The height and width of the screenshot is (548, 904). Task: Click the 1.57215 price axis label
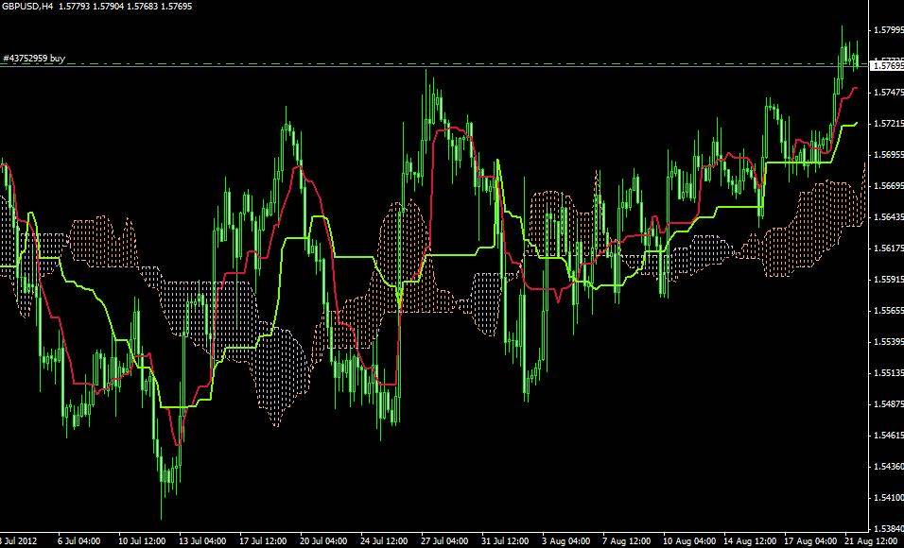(x=889, y=124)
